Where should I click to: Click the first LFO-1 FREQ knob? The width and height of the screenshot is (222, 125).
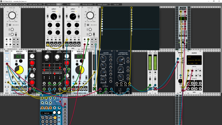(x=54, y=16)
